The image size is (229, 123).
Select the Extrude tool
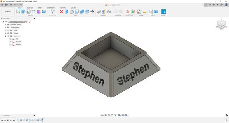coord(23,12)
